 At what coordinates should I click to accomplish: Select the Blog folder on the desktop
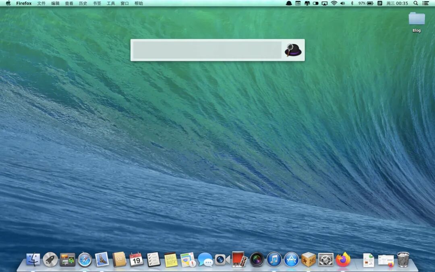(x=416, y=22)
